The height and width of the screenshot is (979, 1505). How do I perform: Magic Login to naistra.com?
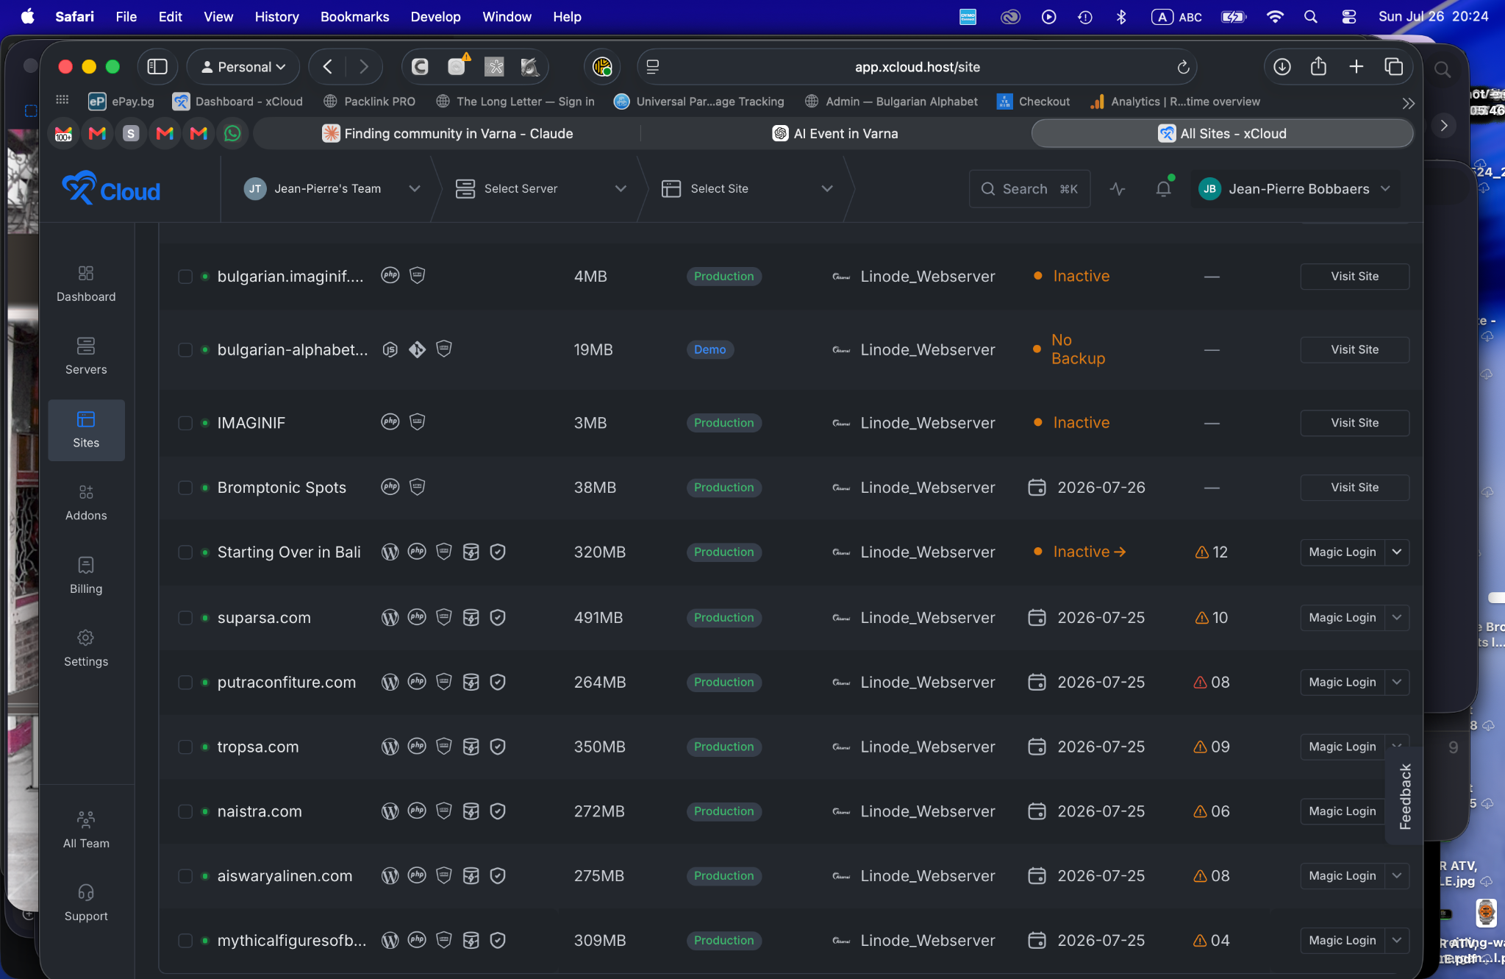point(1342,811)
